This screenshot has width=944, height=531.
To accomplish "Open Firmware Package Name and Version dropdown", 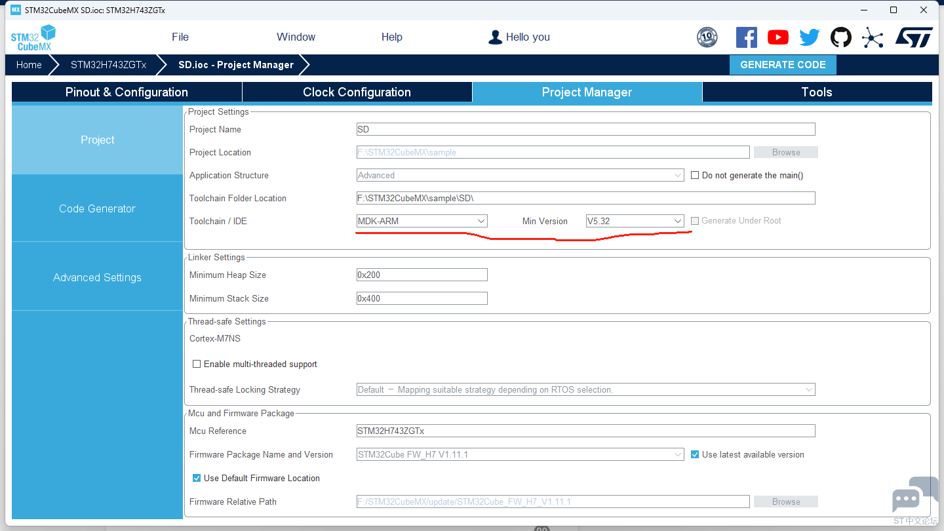I will (520, 454).
